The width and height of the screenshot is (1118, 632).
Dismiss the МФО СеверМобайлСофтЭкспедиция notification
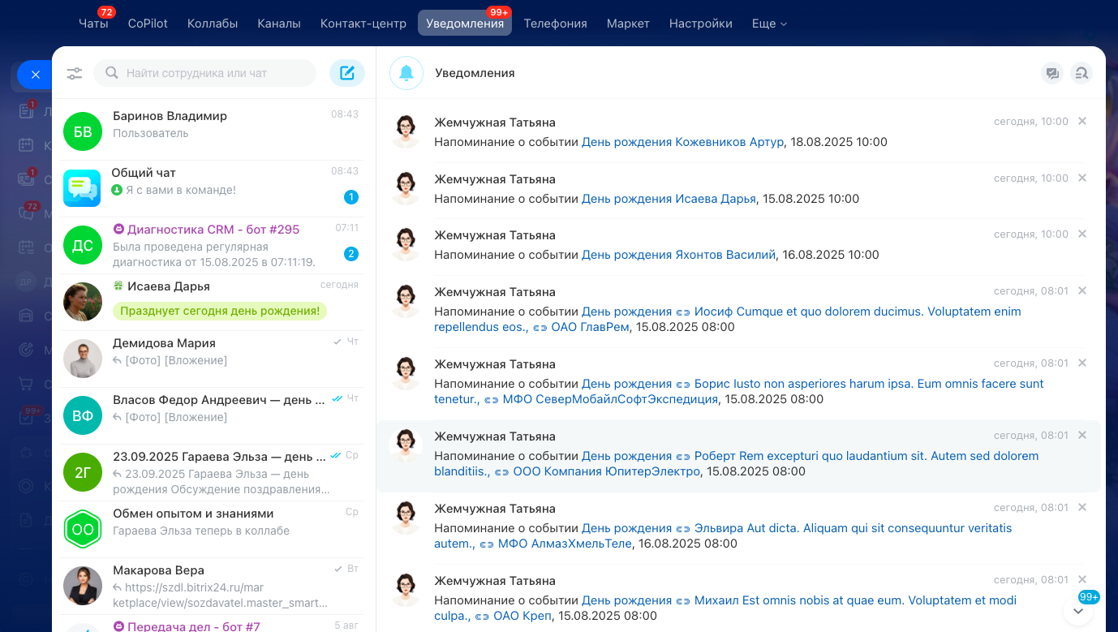tap(1082, 363)
